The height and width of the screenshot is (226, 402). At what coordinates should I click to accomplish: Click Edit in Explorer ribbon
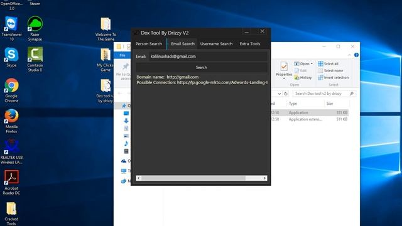pos(300,70)
